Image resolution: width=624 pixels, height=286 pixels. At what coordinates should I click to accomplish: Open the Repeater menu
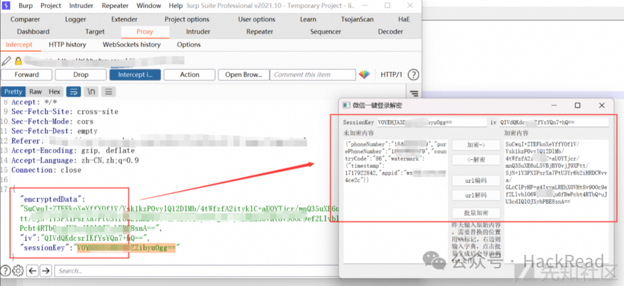click(x=115, y=6)
